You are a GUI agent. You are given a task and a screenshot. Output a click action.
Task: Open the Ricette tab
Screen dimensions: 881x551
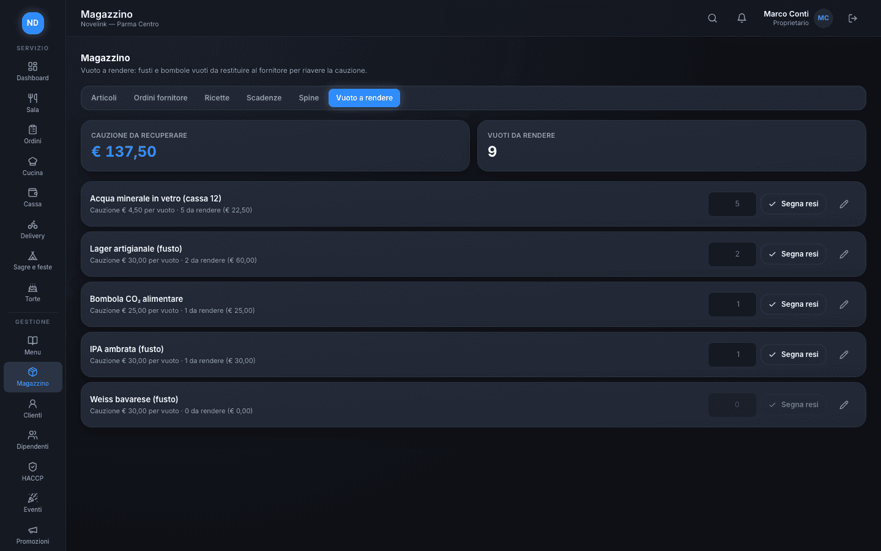click(x=217, y=98)
